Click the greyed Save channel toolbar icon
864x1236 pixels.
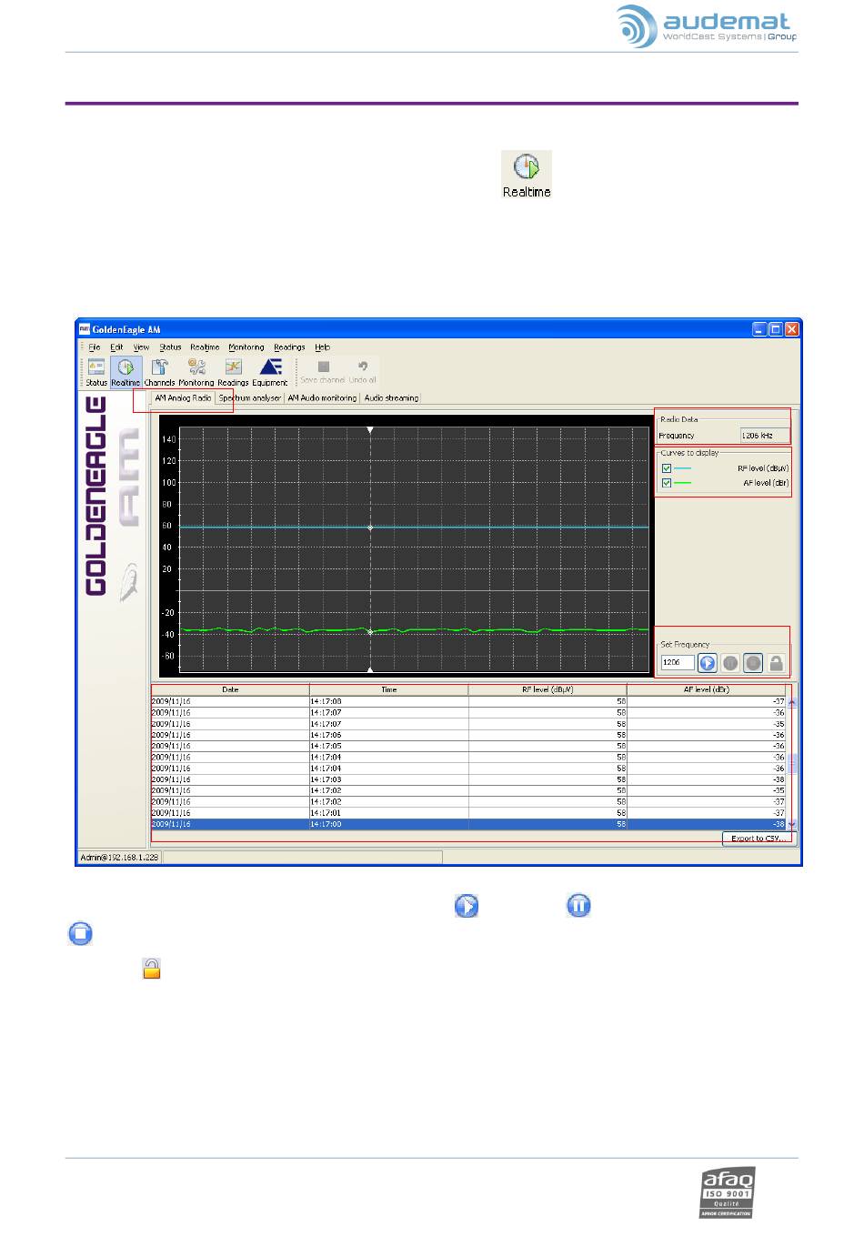[323, 371]
